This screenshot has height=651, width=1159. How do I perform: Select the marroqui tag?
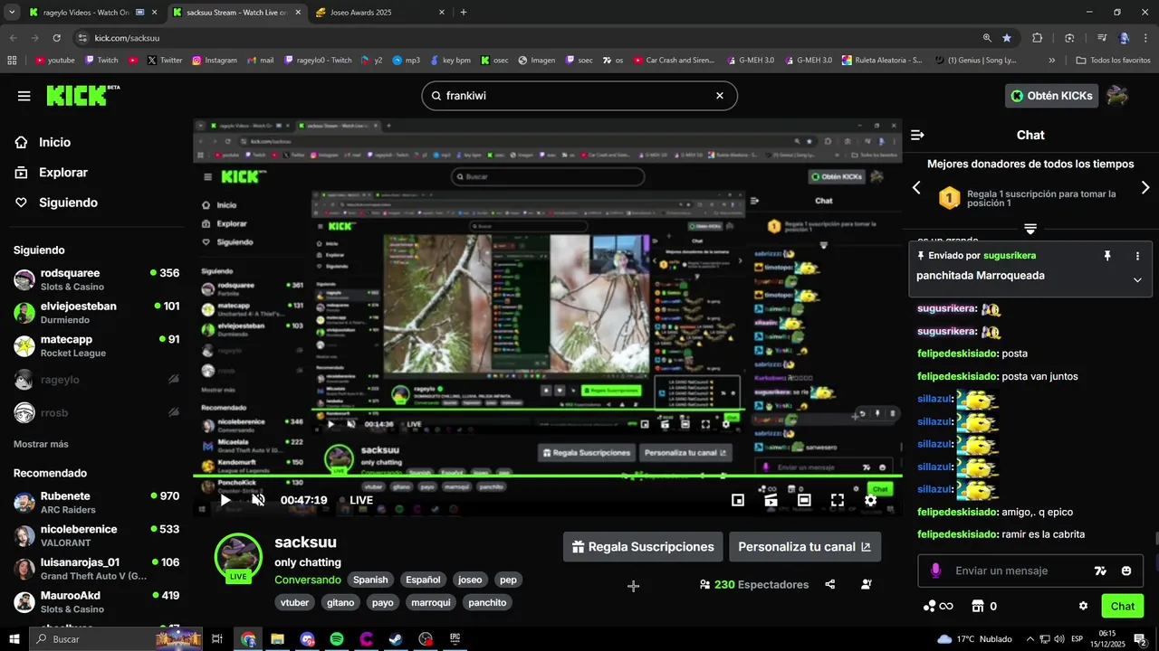click(430, 602)
